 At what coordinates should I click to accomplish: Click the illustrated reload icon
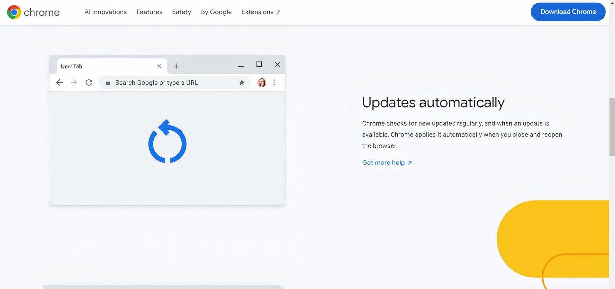89,83
